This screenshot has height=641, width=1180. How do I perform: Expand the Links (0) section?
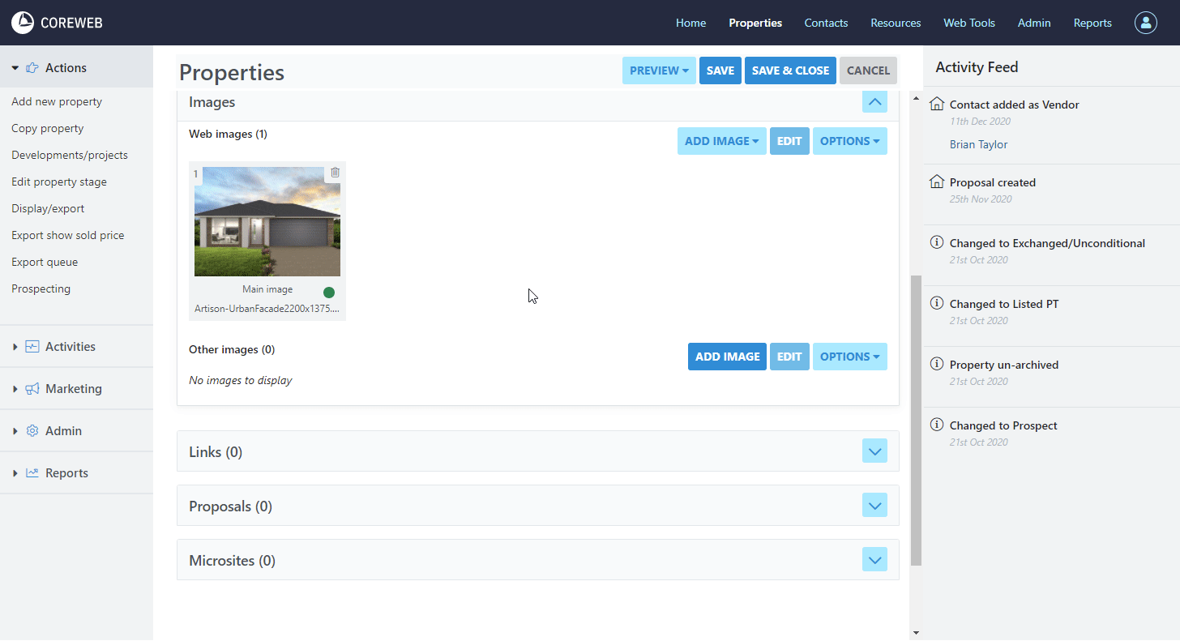[x=874, y=451]
